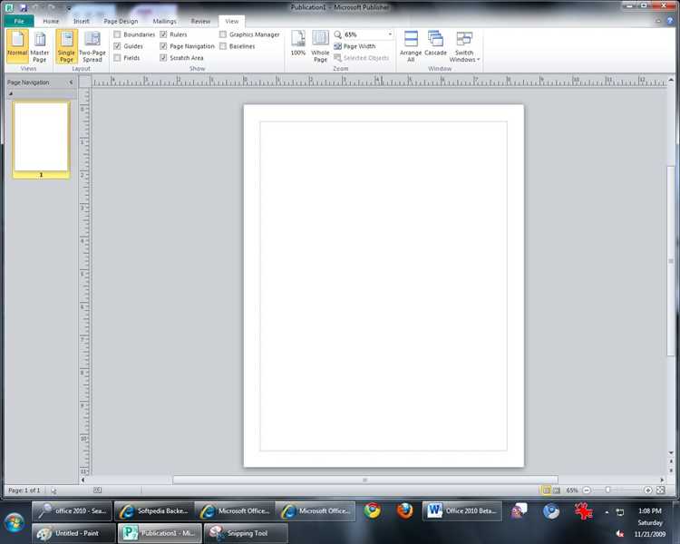Open Firefox from the taskbar

click(404, 510)
